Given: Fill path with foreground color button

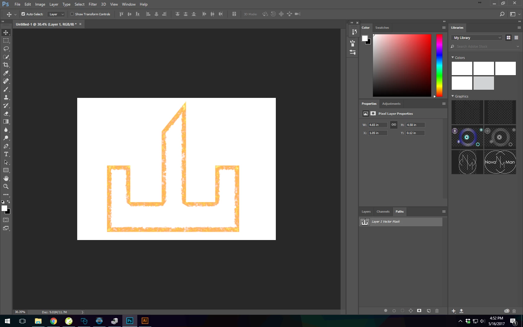Looking at the screenshot, I should (386, 310).
